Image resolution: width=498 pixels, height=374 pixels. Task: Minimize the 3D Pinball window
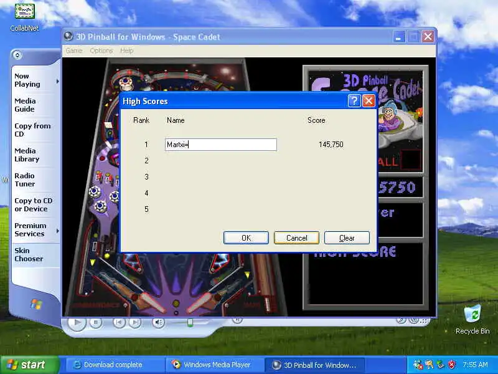tap(398, 37)
